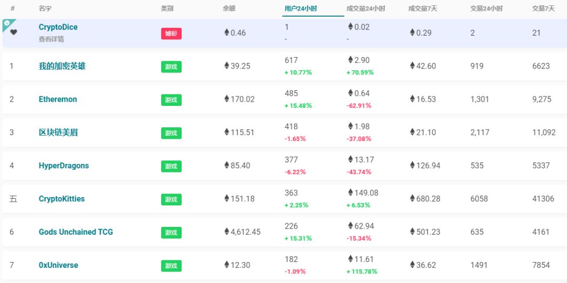Screen dimensions: 567x283
Task: Click the 24h transactions value 2,117
Action: pyautogui.click(x=480, y=133)
